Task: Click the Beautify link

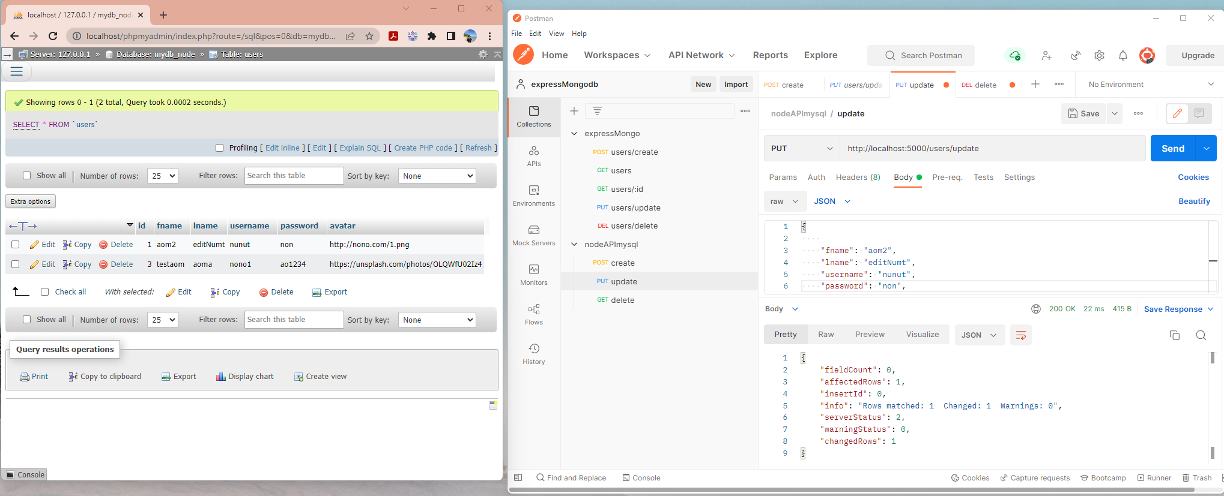Action: pos(1193,201)
